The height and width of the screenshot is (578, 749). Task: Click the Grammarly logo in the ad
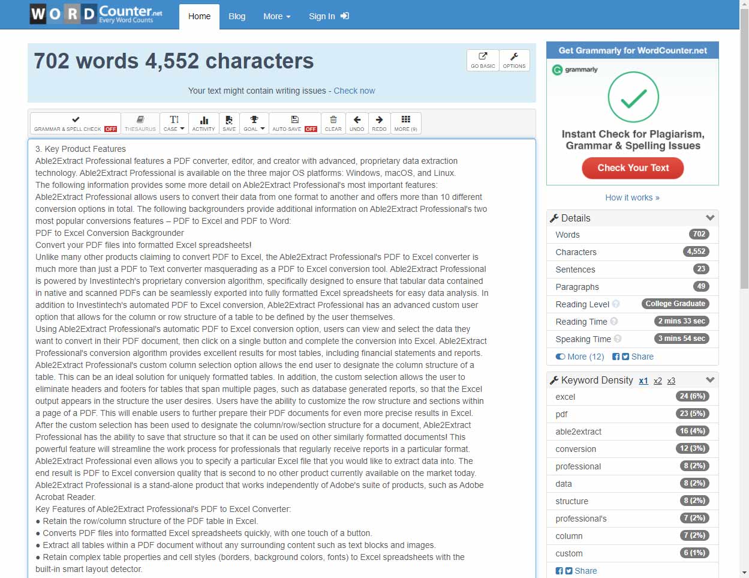tap(575, 70)
